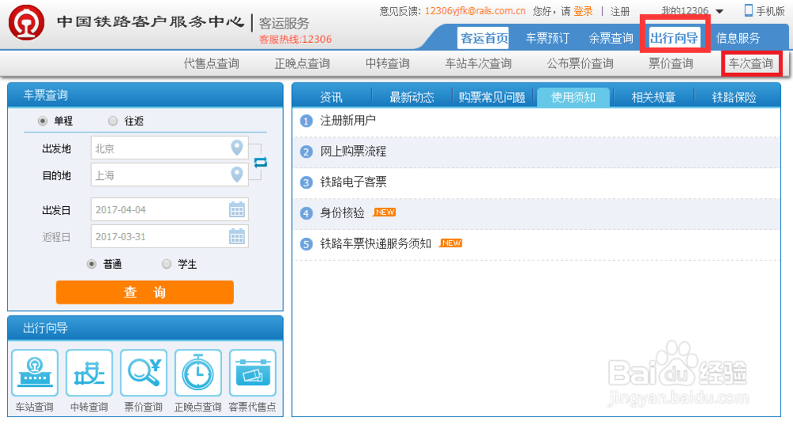
Task: Choose 普通 ticket type radio
Action: (x=91, y=264)
